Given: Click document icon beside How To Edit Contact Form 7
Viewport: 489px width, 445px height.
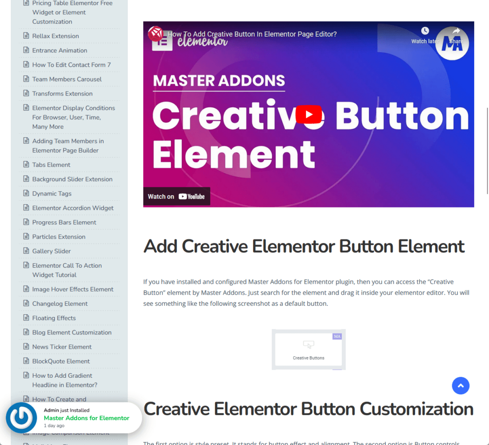Looking at the screenshot, I should coord(26,64).
